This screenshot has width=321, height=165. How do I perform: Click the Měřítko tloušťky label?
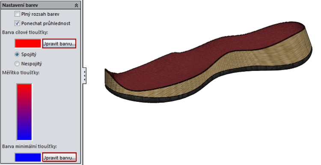21,72
